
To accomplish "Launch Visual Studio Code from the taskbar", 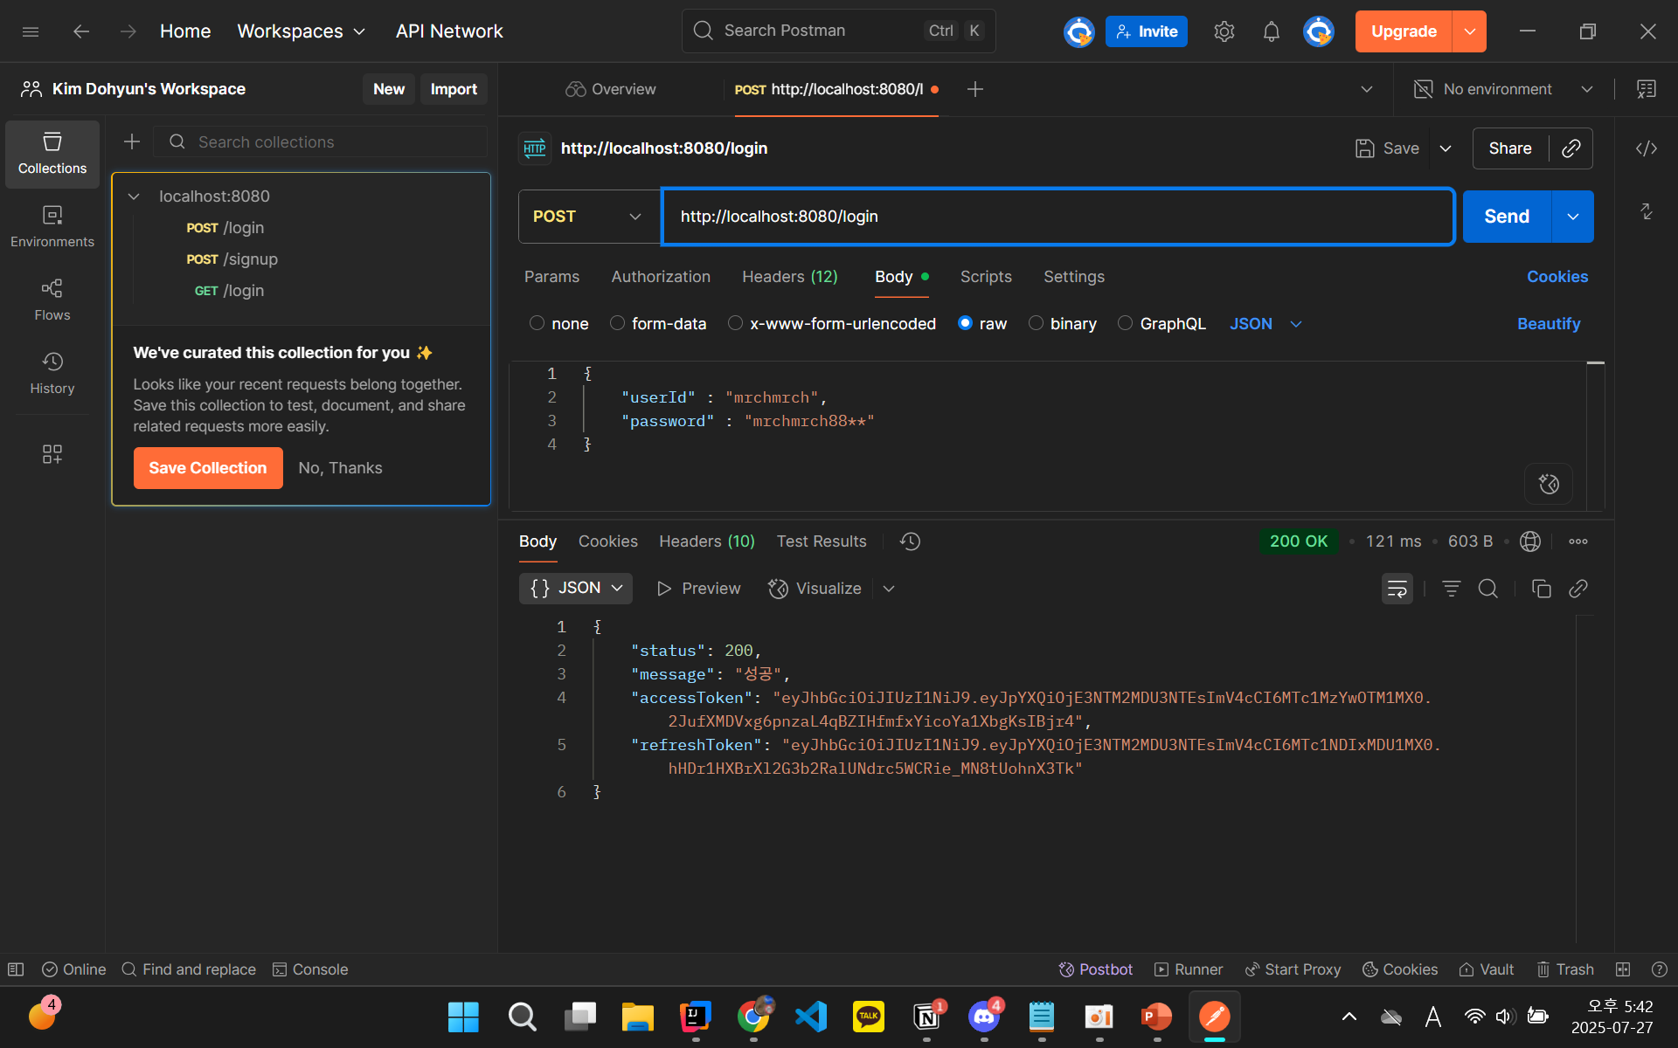I will click(x=810, y=1017).
